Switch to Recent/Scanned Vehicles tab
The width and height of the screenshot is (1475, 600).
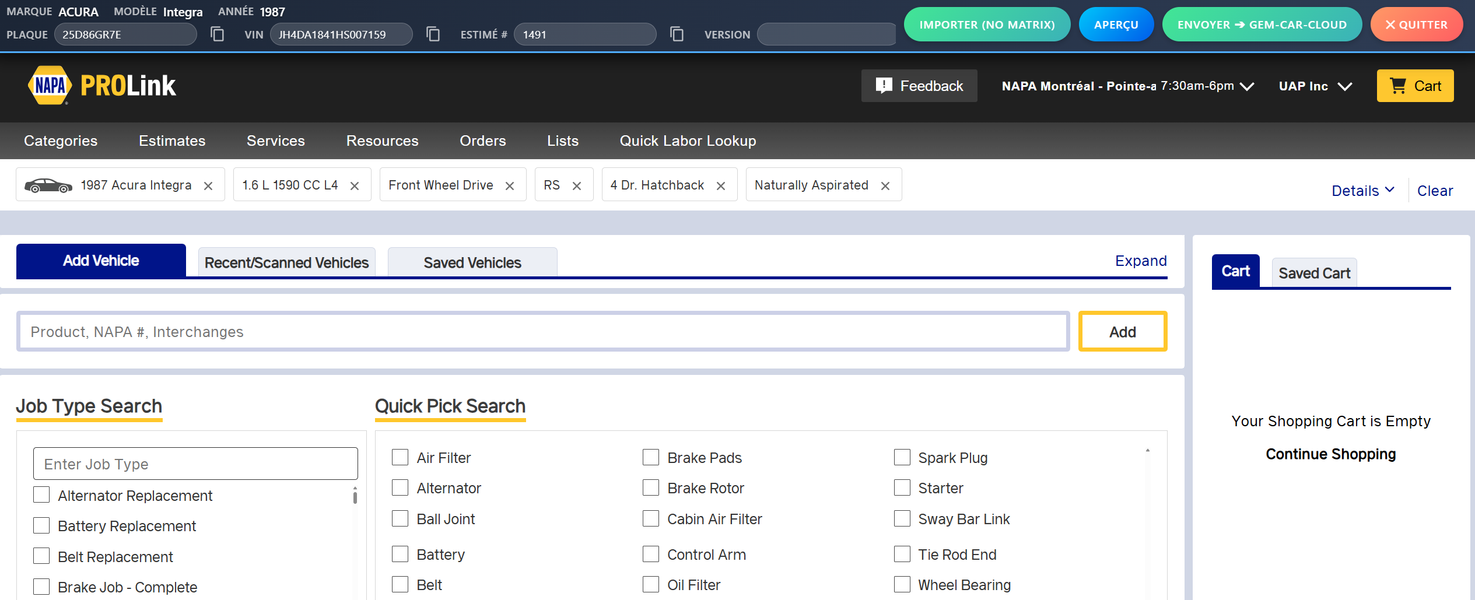(287, 262)
